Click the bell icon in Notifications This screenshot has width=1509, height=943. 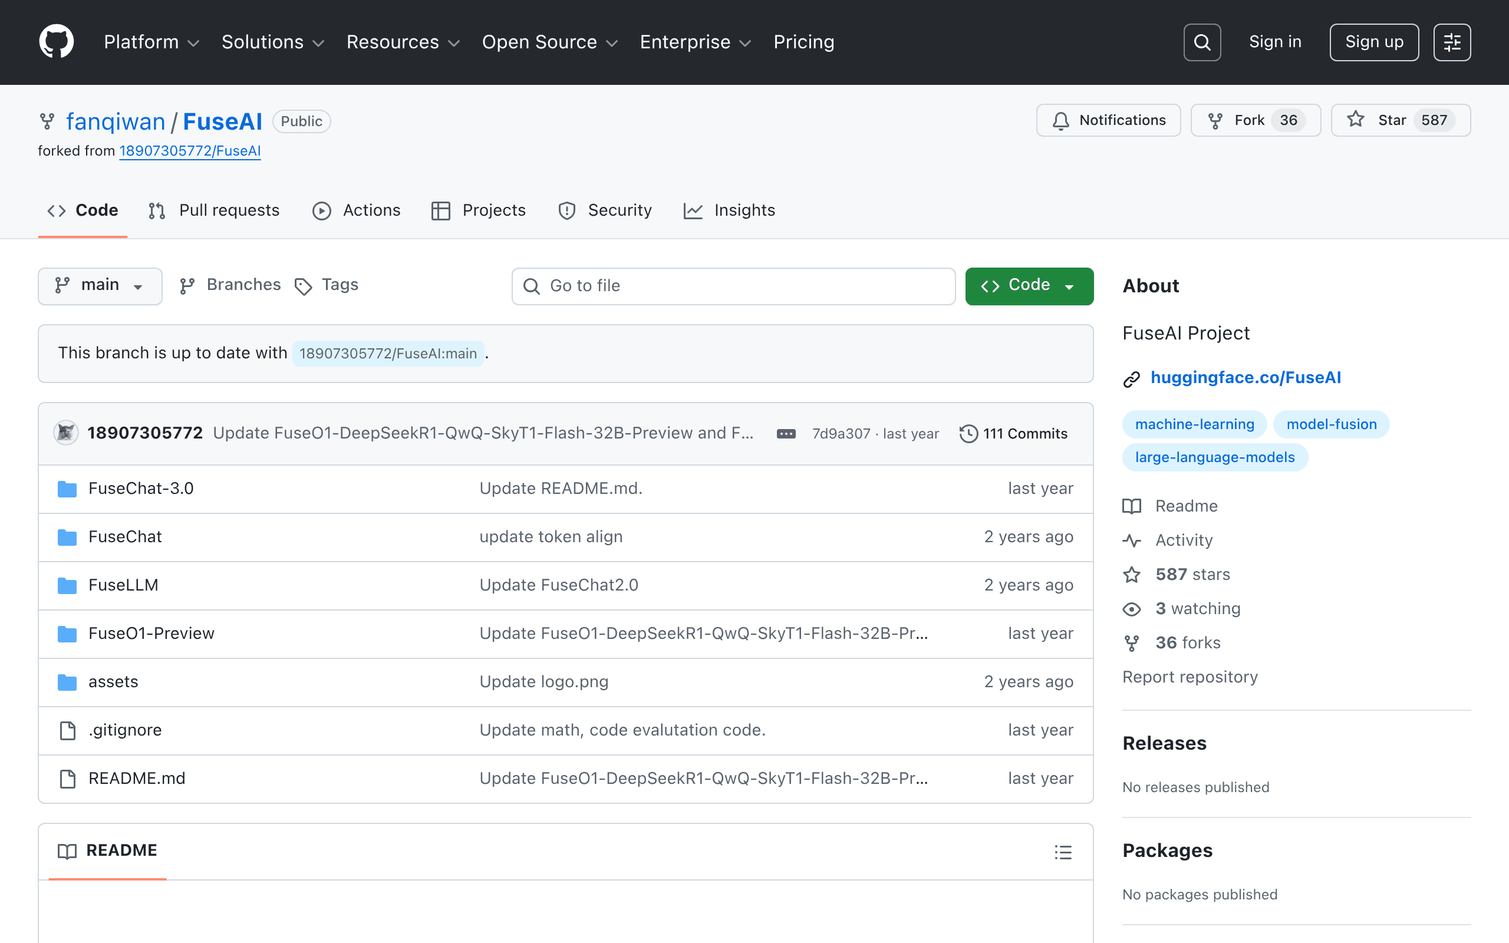pyautogui.click(x=1060, y=120)
